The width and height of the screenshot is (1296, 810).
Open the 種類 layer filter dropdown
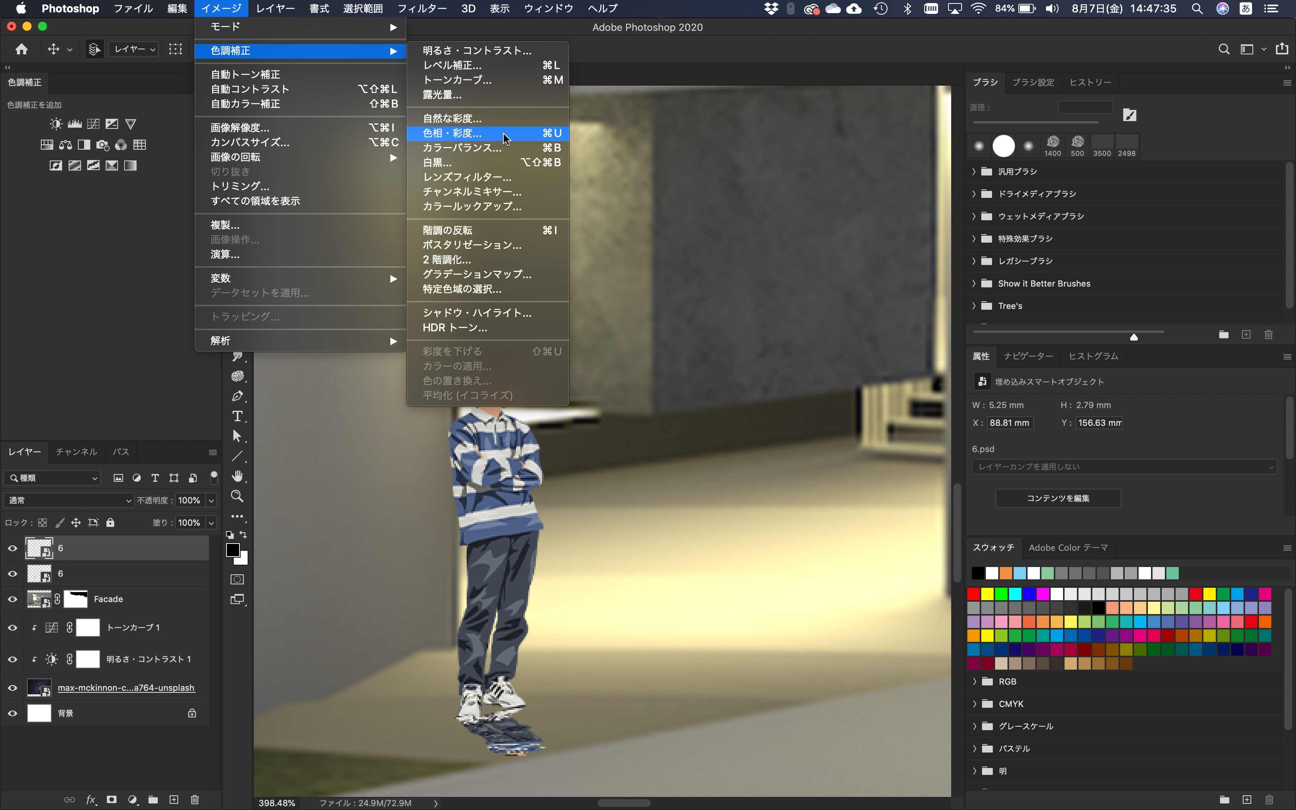coord(52,478)
